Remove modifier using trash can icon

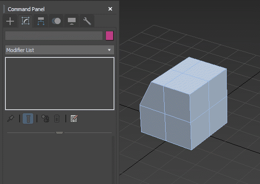tap(57, 118)
